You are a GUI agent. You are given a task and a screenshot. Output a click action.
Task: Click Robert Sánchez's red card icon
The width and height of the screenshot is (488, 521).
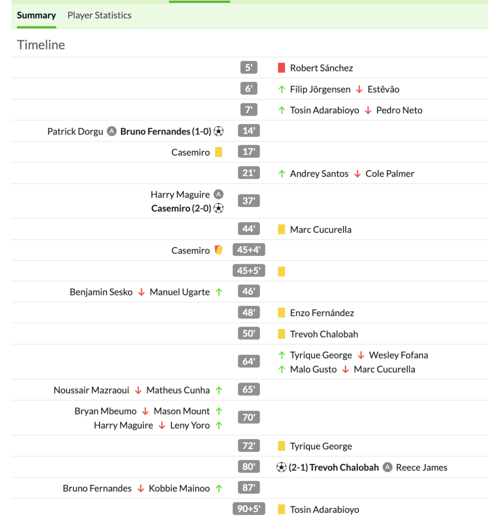coord(282,68)
